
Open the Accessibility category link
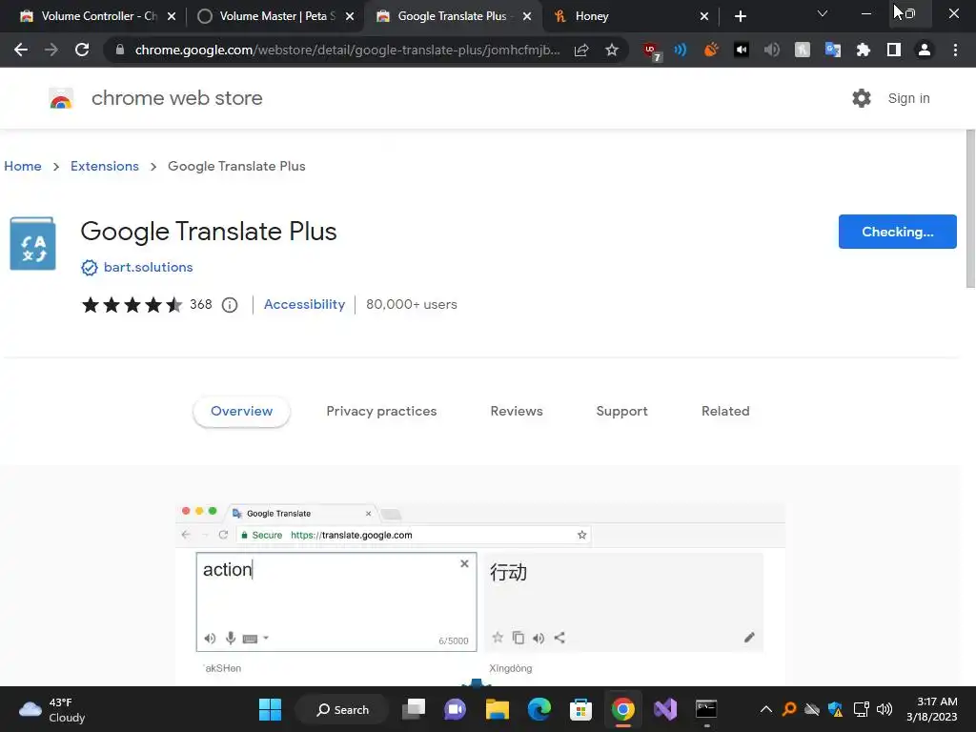304,304
